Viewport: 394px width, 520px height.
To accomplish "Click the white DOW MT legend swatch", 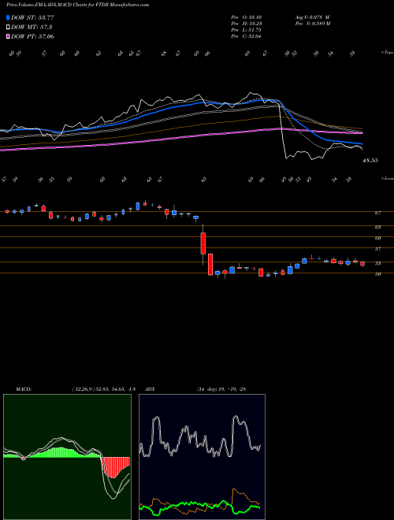I will (x=8, y=28).
